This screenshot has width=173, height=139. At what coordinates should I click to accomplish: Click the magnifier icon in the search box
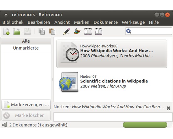tap(129, 31)
